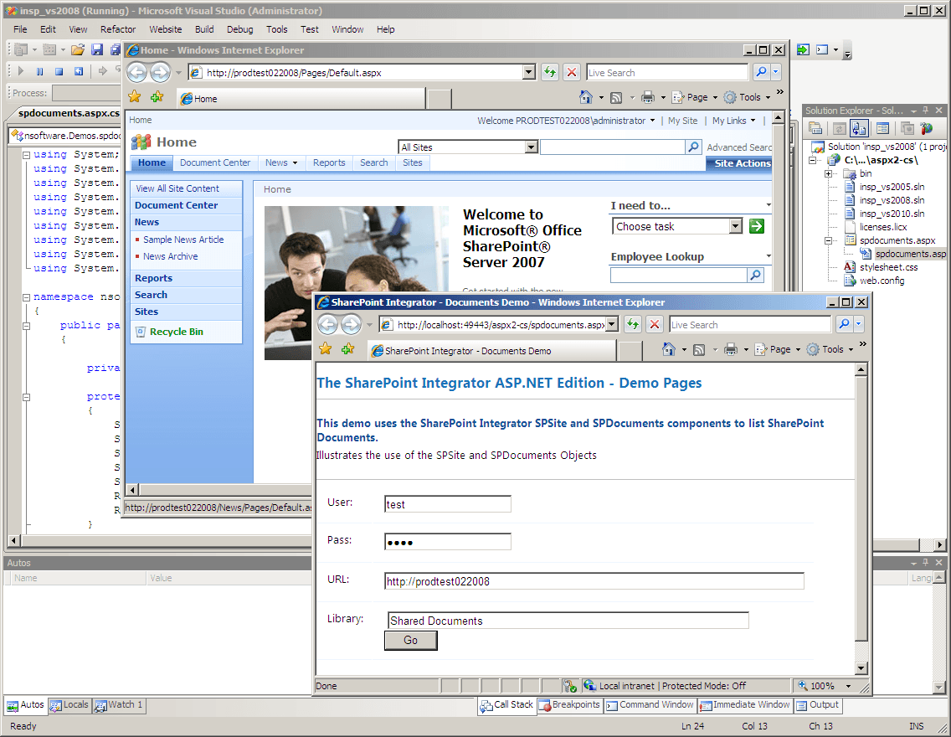Expand the bin folder in Solution Explorer
Screen dimensions: 951x737
[x=829, y=174]
